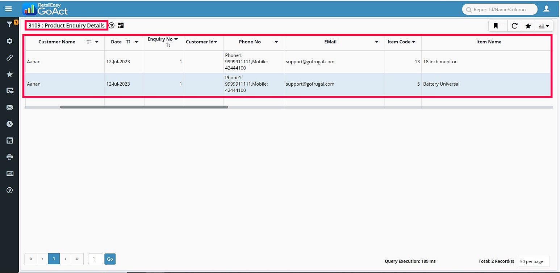Click the Battery Universal item name
This screenshot has height=273, width=560.
coord(441,84)
